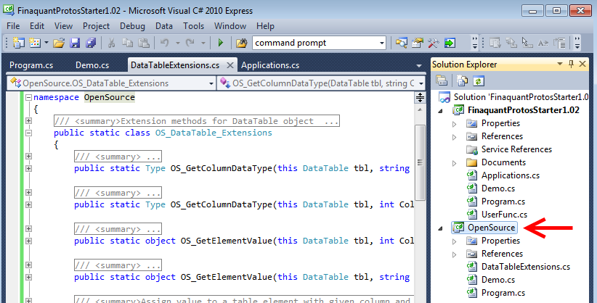597x303 pixels.
Task: Click the editor split-window handle above scrollbar
Action: [420, 98]
